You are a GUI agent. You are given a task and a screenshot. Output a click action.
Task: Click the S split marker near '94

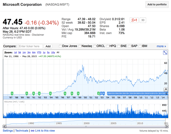[x=50, y=93]
